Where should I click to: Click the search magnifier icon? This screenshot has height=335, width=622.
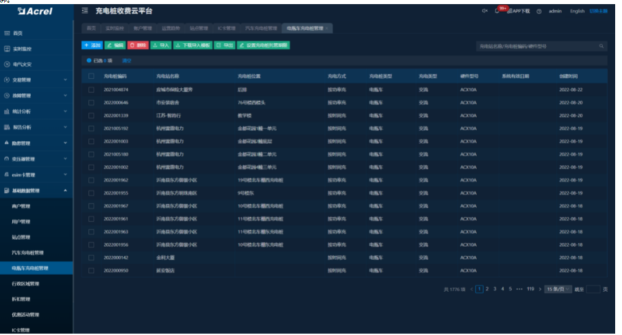point(601,46)
